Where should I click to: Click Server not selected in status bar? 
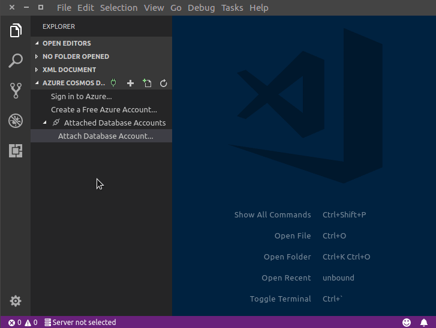click(x=80, y=323)
